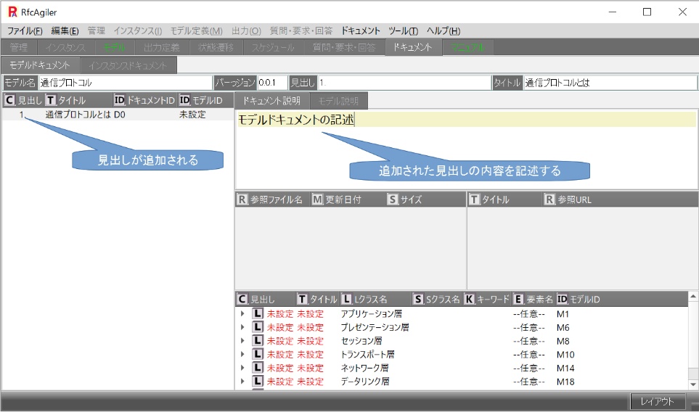
Task: Click the bottom table scroll down arrow
Action: click(692, 384)
